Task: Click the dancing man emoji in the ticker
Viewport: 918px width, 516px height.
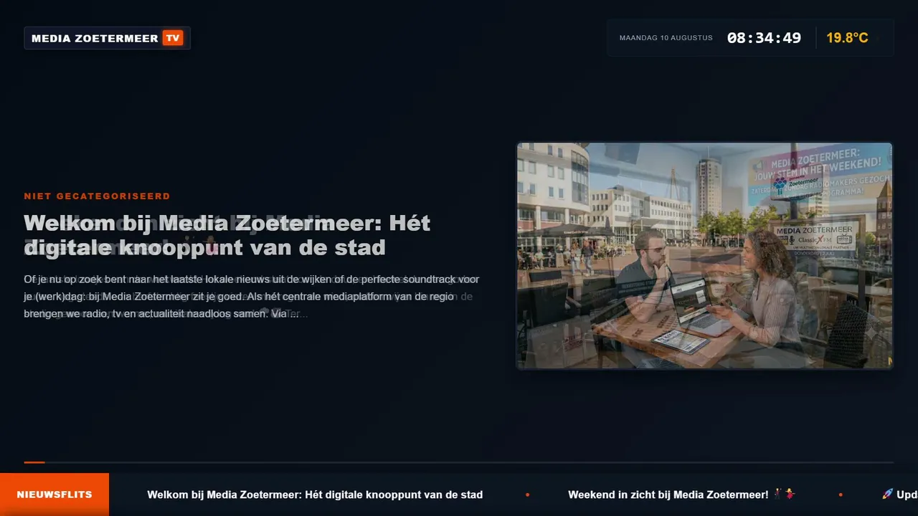Action: point(779,494)
